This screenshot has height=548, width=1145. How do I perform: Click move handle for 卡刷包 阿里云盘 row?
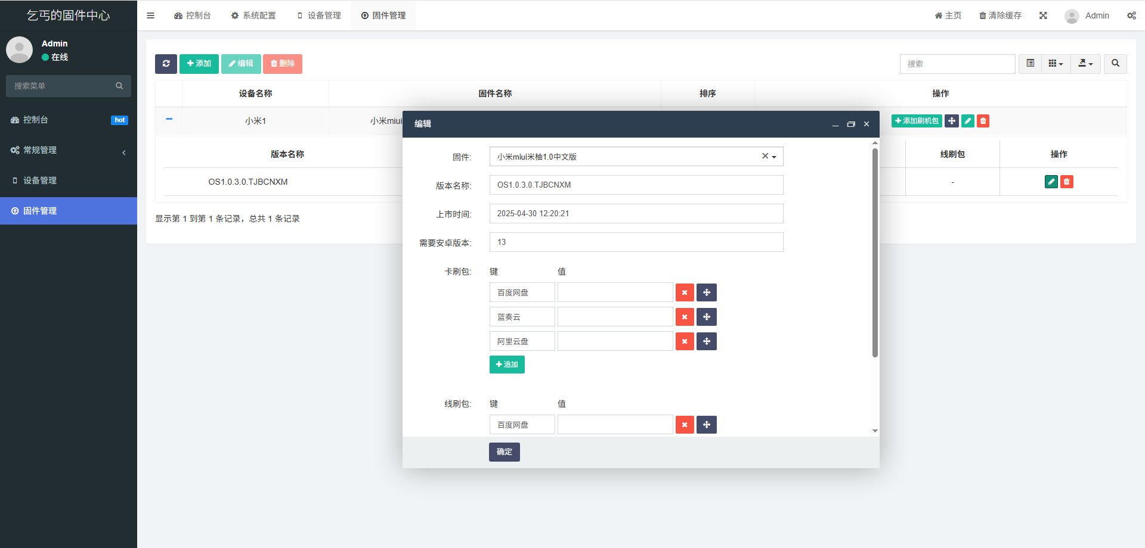tap(707, 341)
